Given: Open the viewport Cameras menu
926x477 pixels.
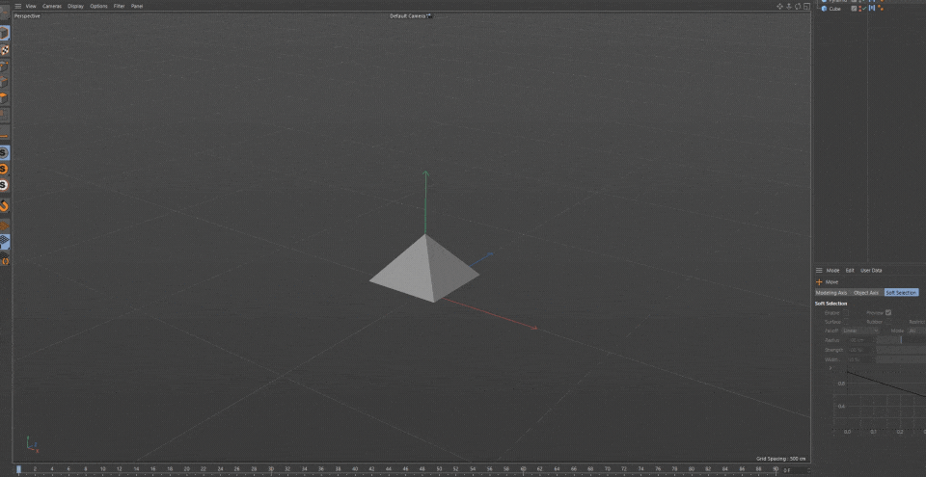Looking at the screenshot, I should click(x=52, y=6).
